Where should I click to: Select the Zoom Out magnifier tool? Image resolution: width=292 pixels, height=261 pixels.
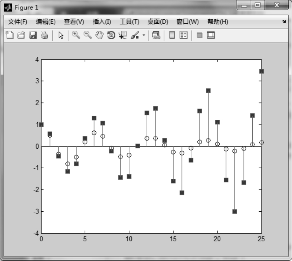[88, 35]
